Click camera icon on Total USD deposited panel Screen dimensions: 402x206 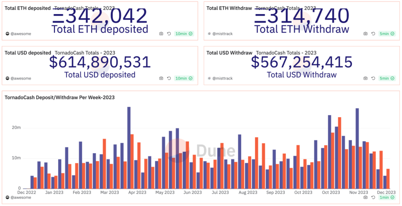(161, 78)
